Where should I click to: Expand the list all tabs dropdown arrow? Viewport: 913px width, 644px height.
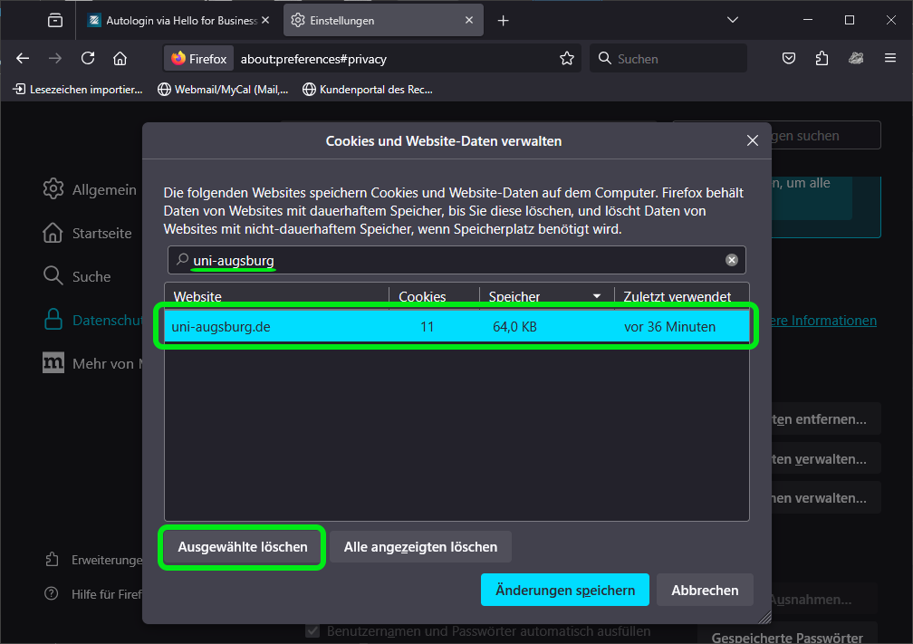[x=733, y=20]
